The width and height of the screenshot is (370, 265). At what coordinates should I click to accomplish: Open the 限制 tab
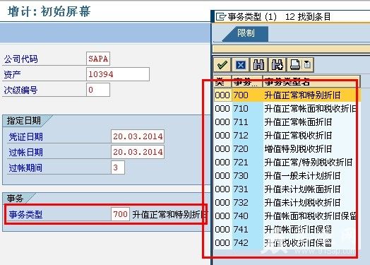(246, 33)
